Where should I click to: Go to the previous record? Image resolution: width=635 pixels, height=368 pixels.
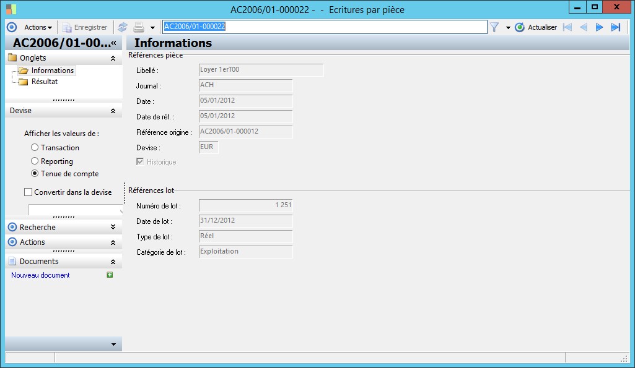[584, 27]
